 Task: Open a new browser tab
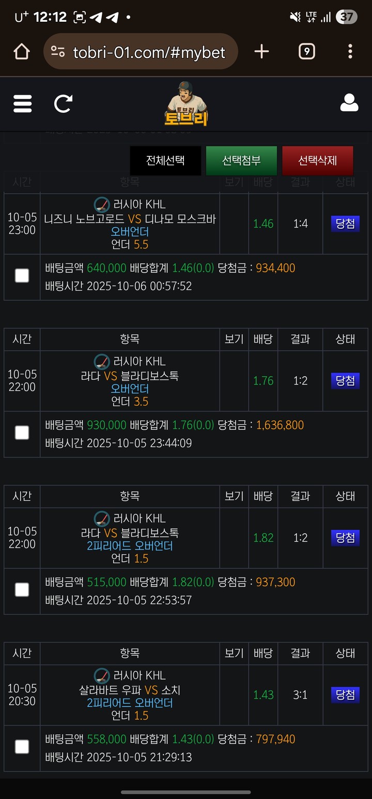click(x=262, y=51)
